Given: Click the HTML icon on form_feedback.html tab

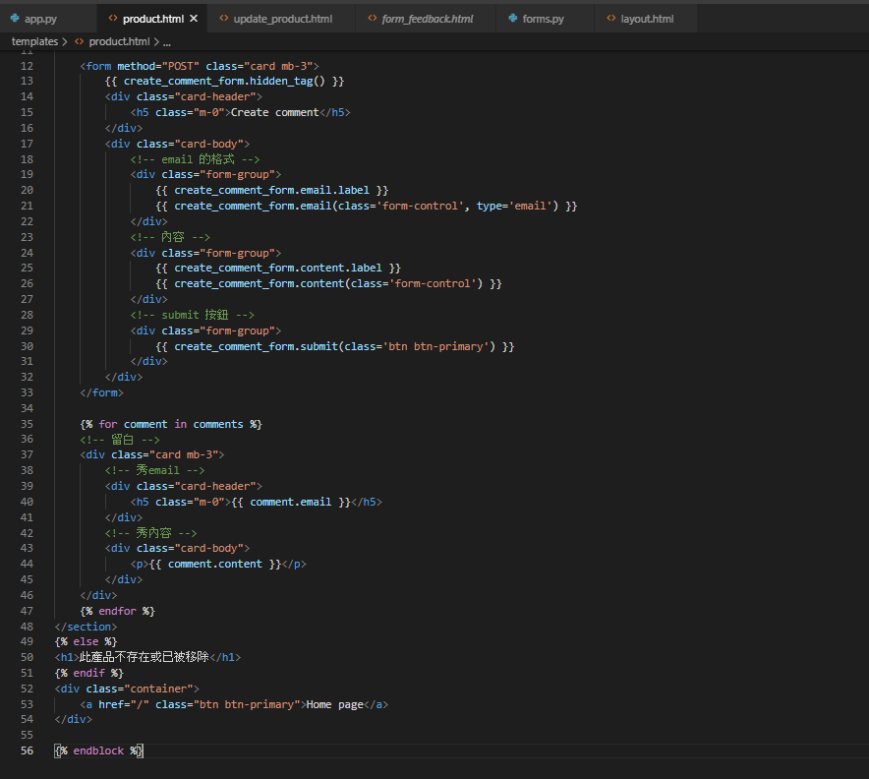Looking at the screenshot, I should [x=373, y=19].
